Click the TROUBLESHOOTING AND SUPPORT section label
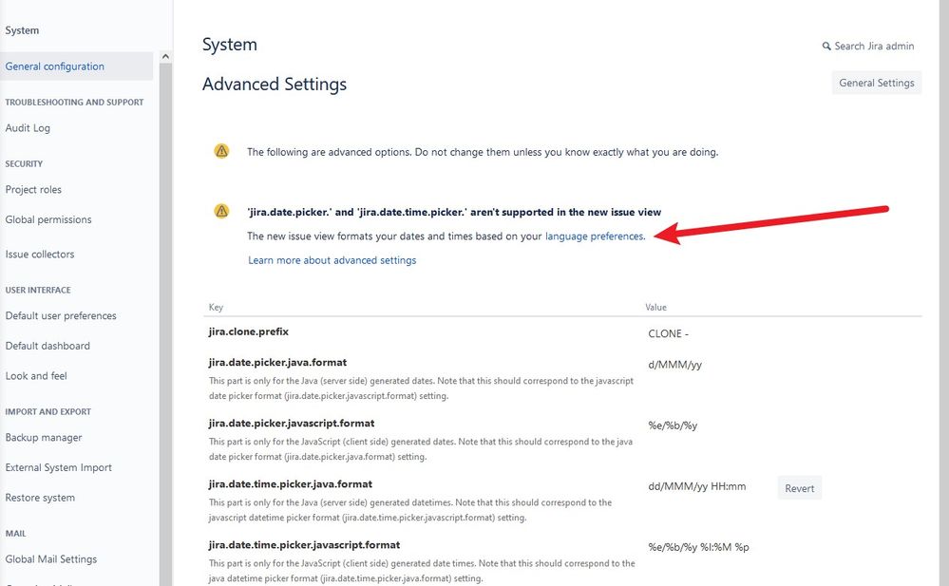 click(x=74, y=103)
